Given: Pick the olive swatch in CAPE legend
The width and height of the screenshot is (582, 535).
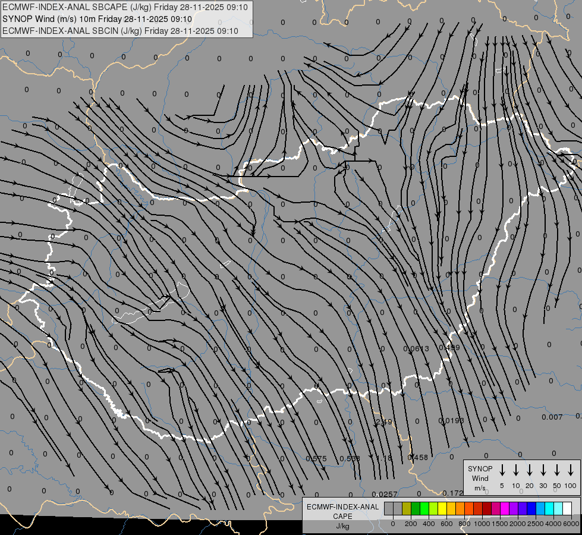Looking at the screenshot, I should (407, 508).
